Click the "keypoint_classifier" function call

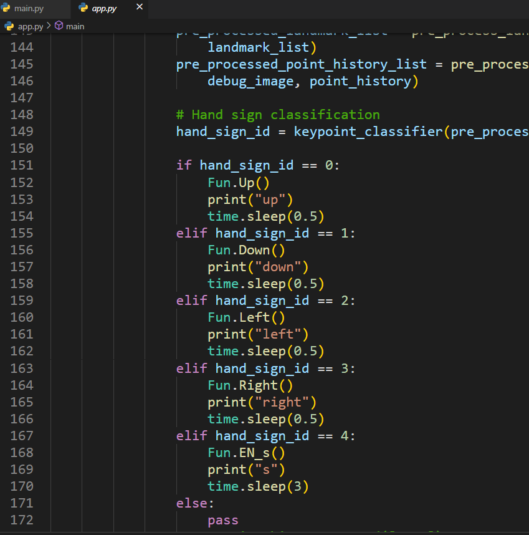coord(368,132)
